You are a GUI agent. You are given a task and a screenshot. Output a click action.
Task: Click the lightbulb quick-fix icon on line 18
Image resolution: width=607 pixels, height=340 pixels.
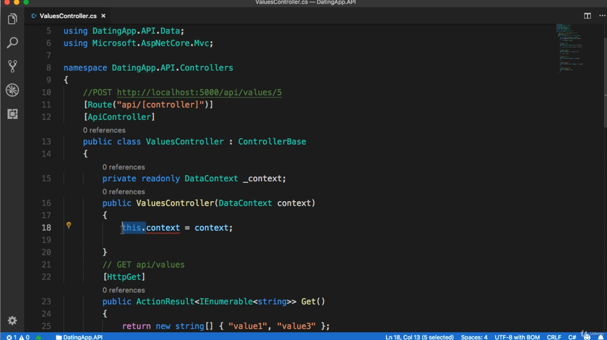(x=69, y=225)
